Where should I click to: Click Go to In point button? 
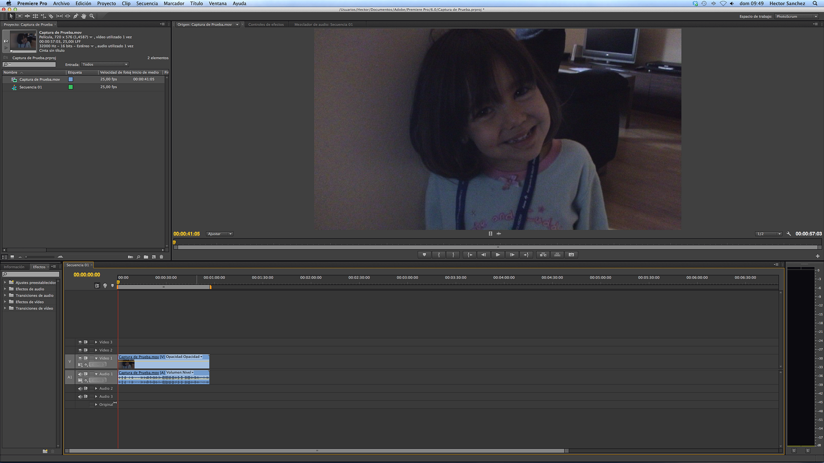click(x=470, y=255)
